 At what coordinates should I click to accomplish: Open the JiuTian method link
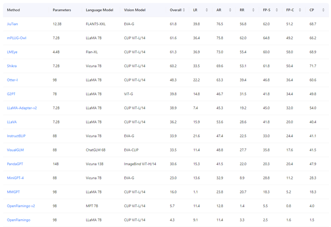tap(13, 25)
